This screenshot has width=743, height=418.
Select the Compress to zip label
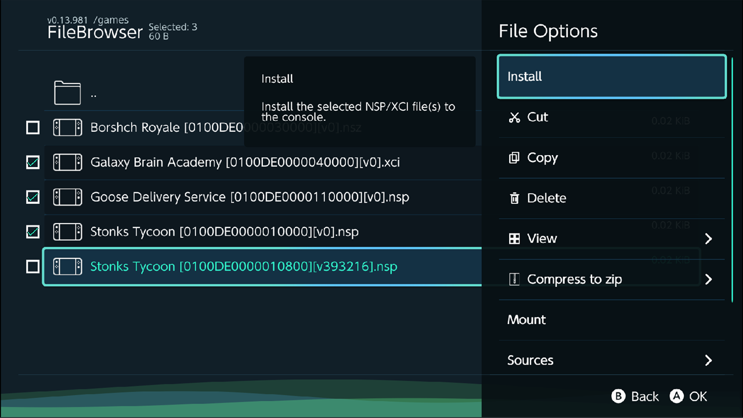coord(574,279)
